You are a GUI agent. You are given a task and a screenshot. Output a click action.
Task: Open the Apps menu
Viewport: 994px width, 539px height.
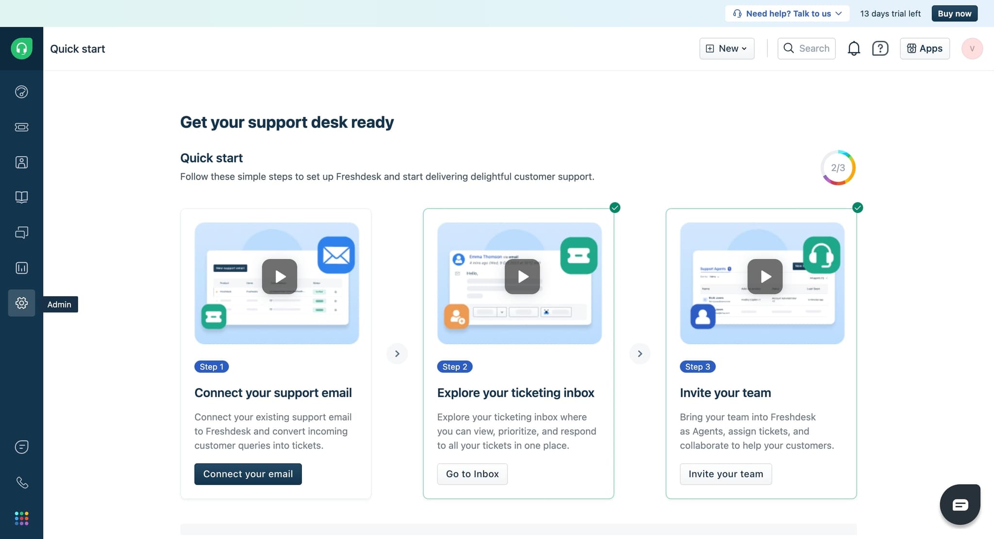(x=924, y=48)
